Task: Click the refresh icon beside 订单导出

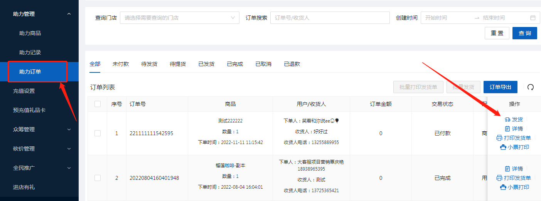Action: (x=531, y=87)
